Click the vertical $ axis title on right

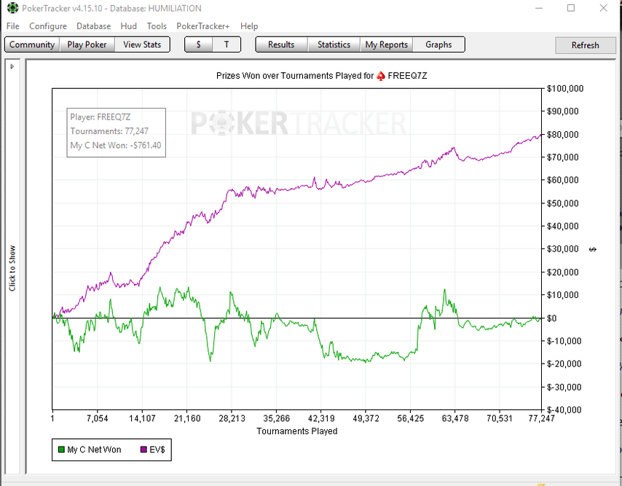593,249
